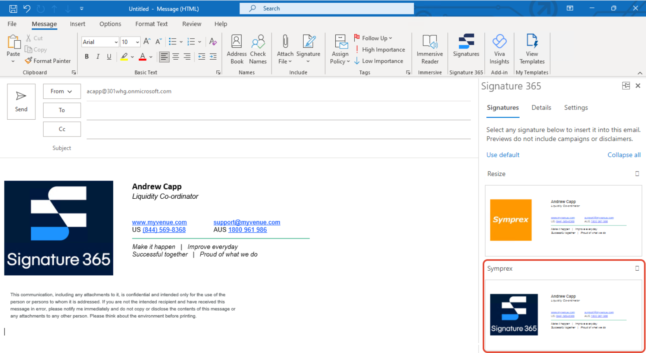Open the font color picker arrow

[x=151, y=57]
